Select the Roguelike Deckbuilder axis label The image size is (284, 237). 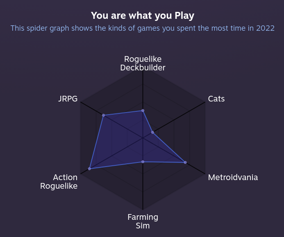coord(143,63)
